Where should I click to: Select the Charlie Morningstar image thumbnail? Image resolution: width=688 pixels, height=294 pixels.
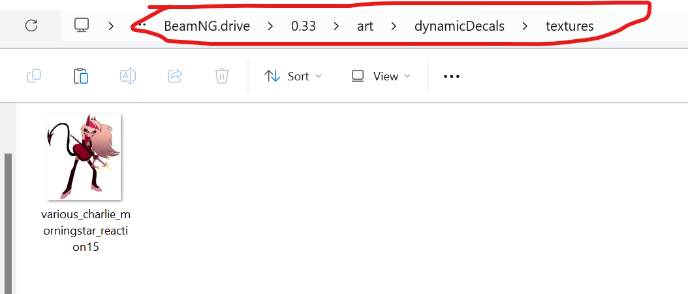pyautogui.click(x=84, y=156)
